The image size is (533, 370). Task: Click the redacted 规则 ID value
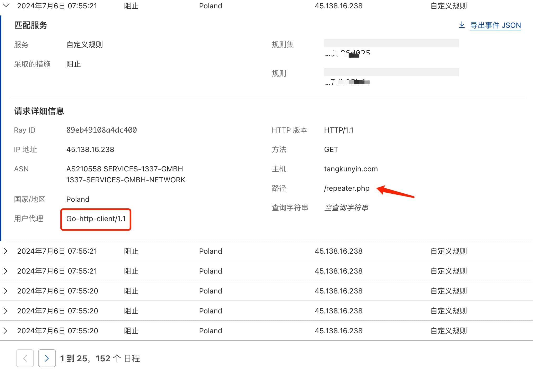pyautogui.click(x=347, y=82)
